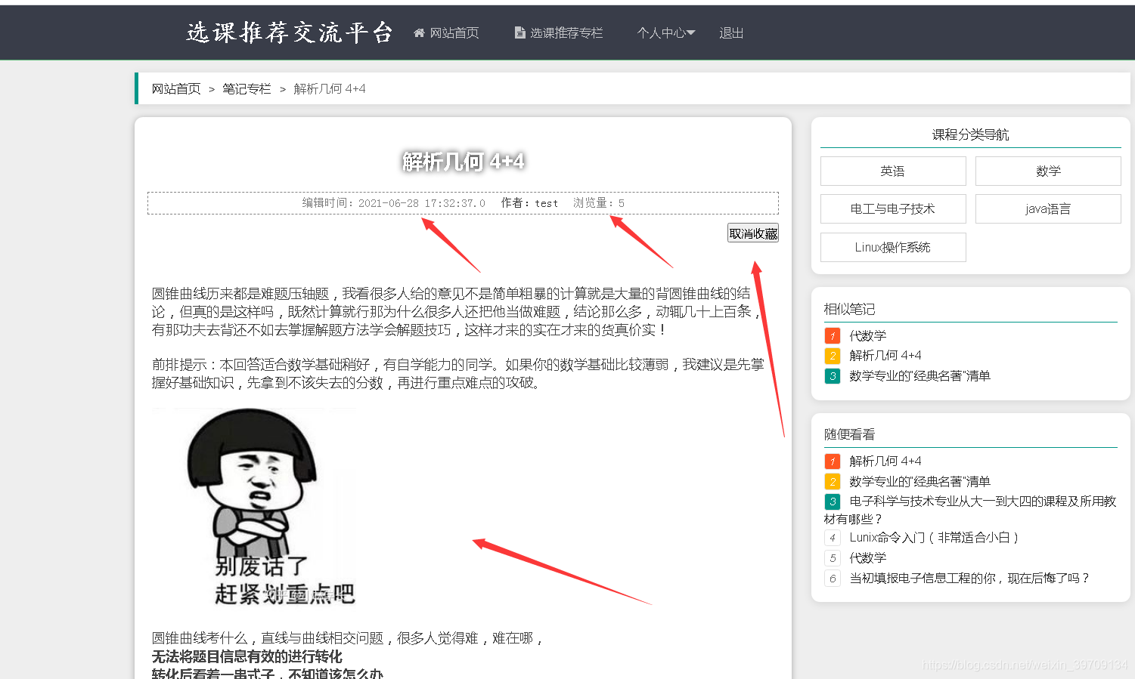
Task: Click bold line 无法将题目信息有效的进行转化
Action: coord(247,656)
